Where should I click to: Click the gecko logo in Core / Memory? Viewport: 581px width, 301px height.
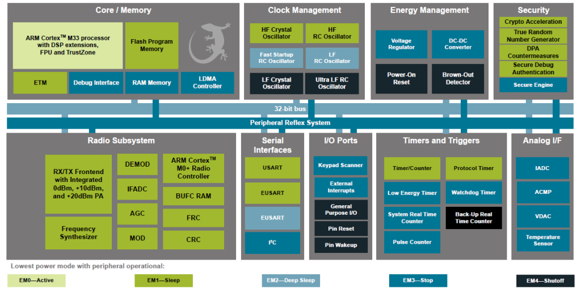[209, 45]
